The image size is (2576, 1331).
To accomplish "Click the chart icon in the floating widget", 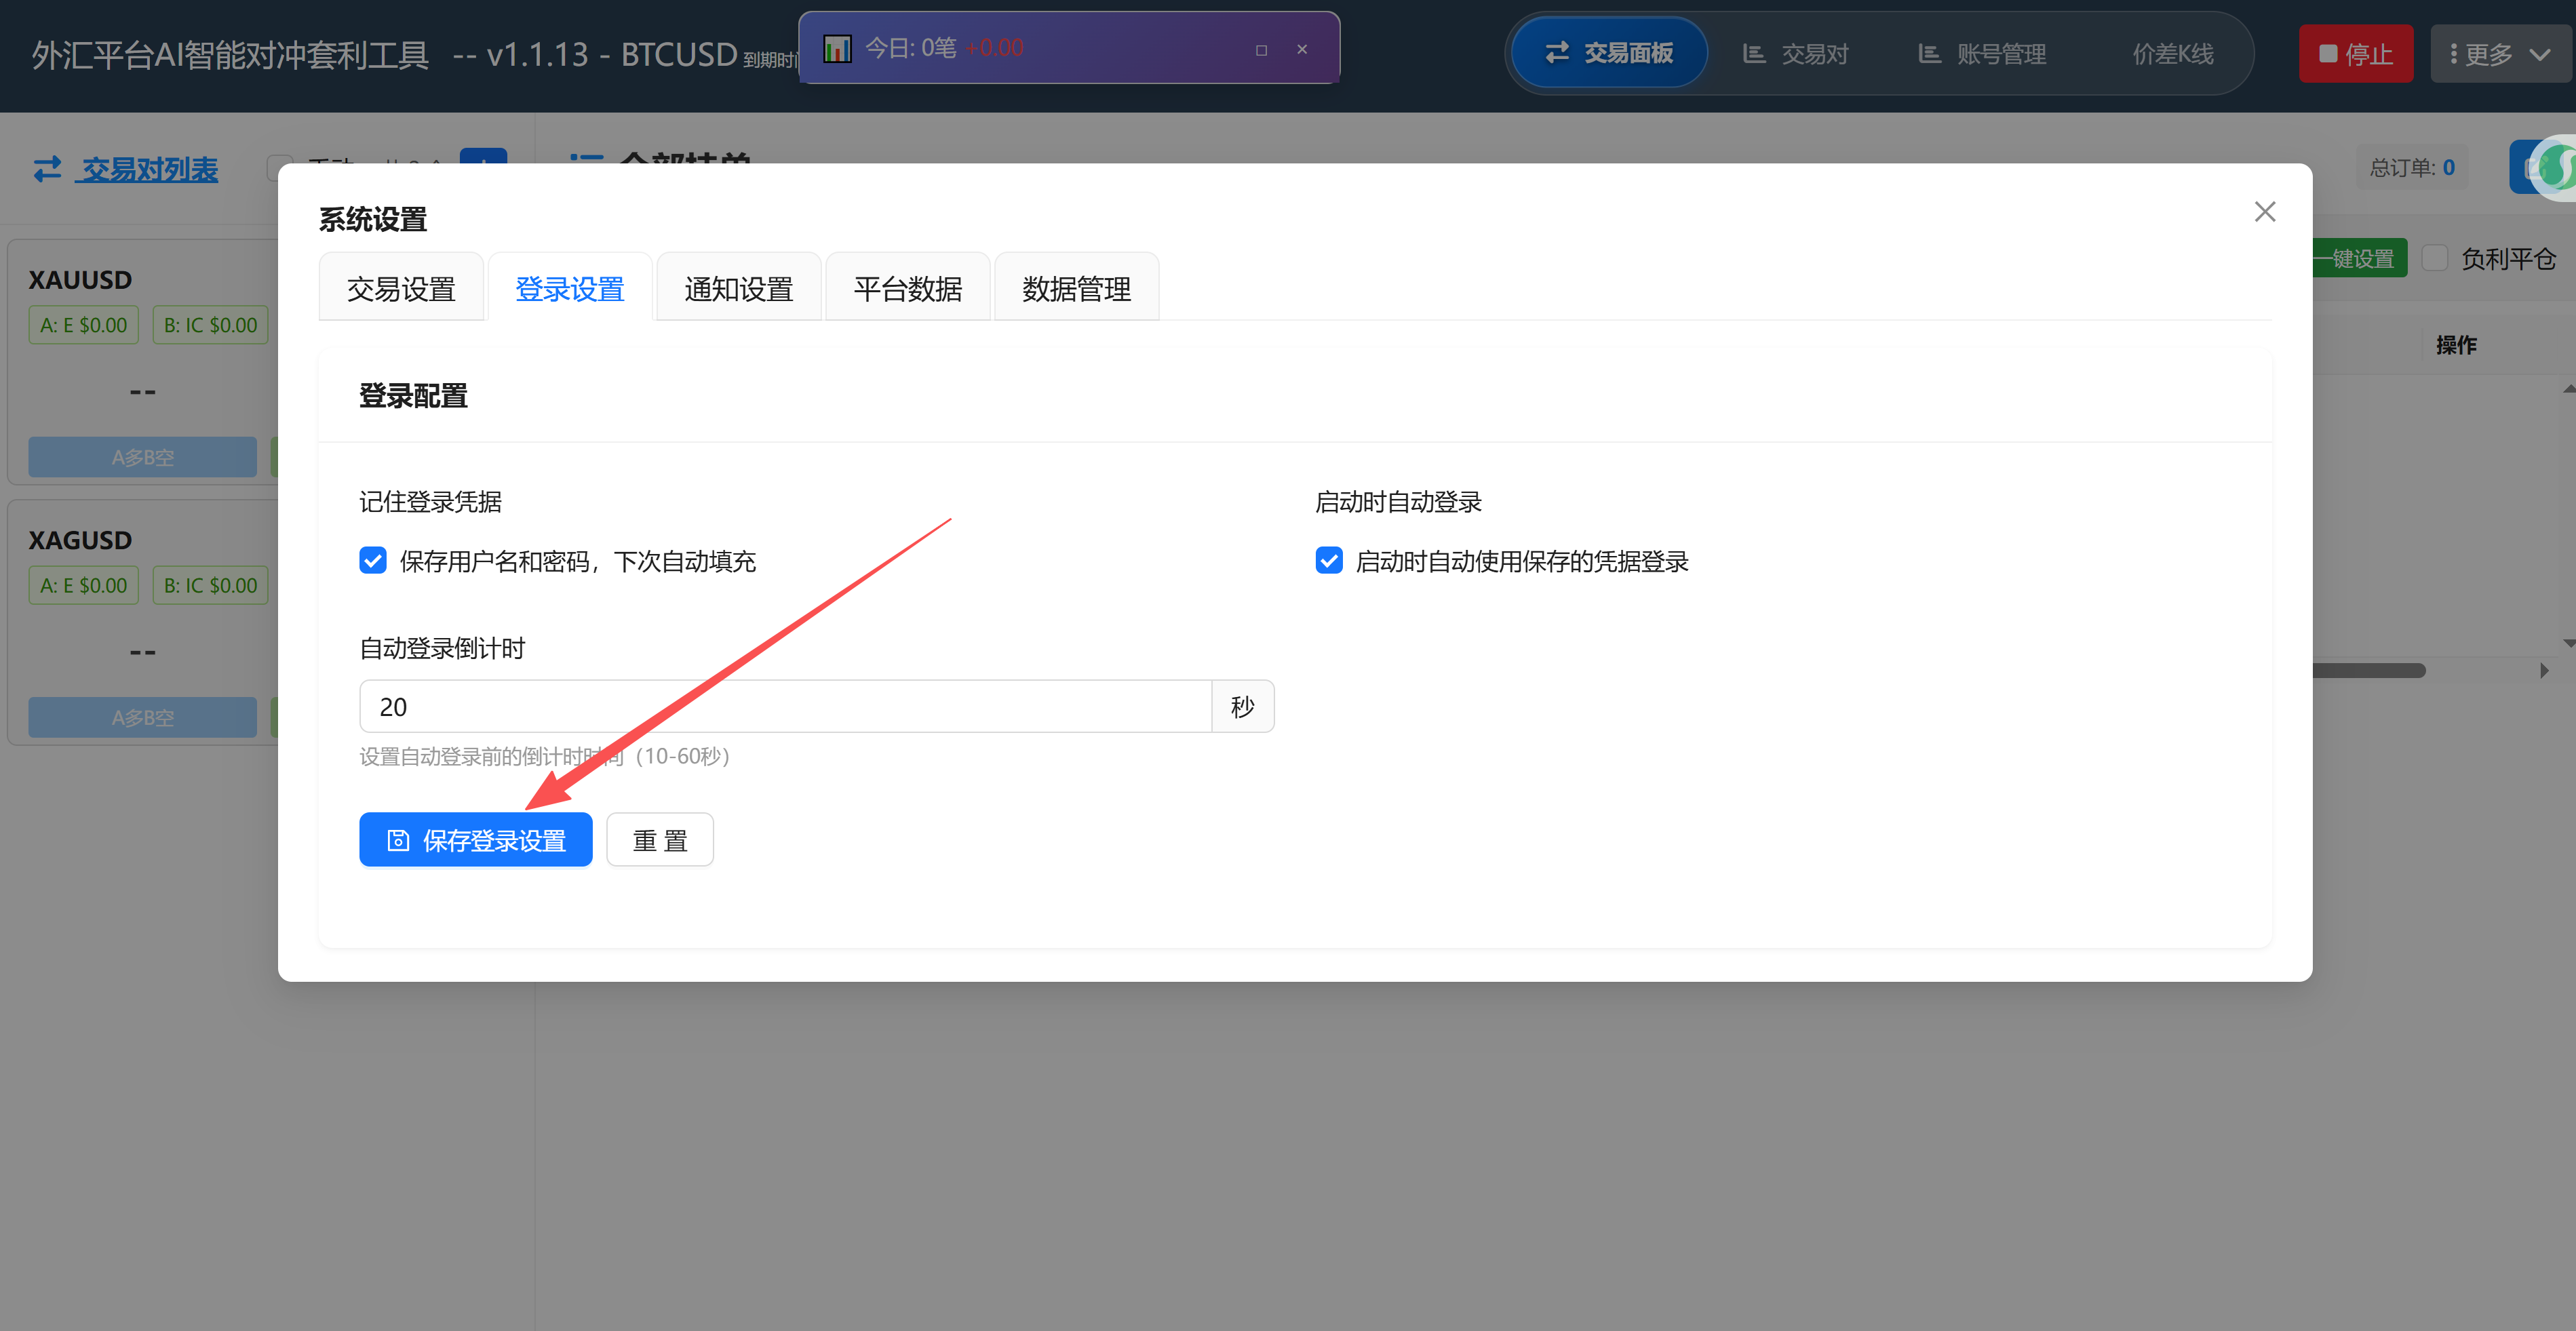I will pos(837,48).
